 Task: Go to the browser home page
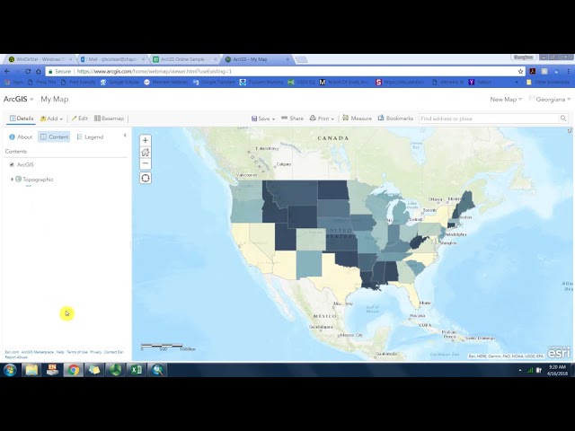(39, 72)
